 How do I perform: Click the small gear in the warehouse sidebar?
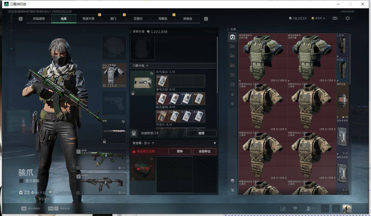click(232, 104)
